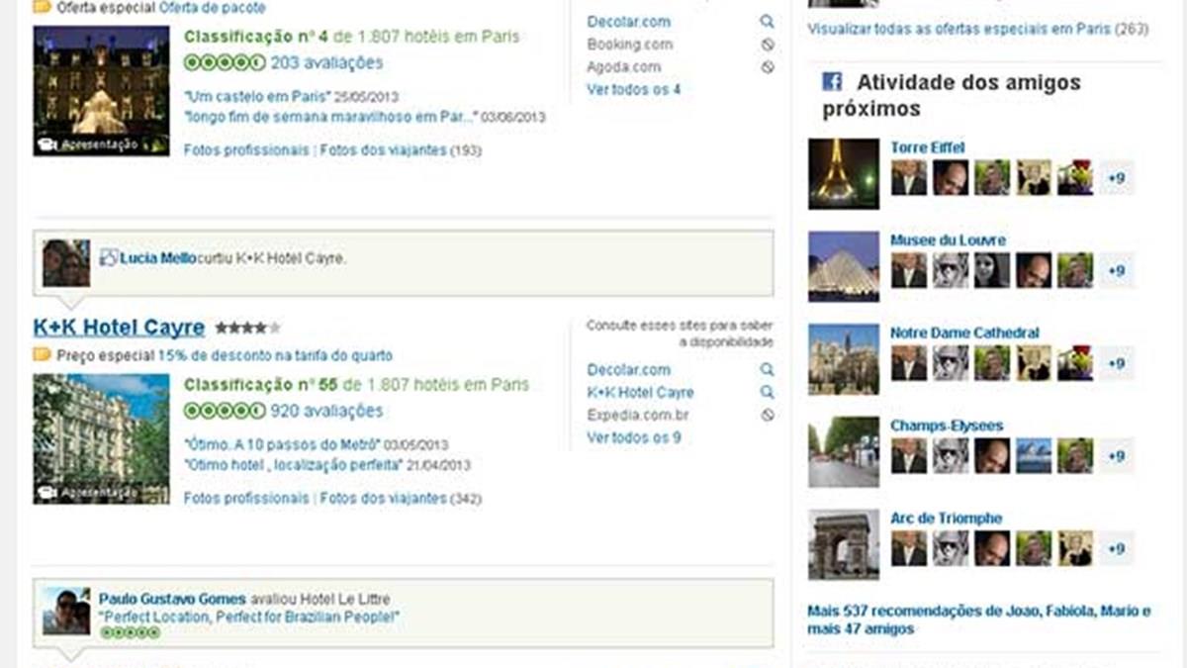This screenshot has width=1187, height=668.
Task: Open Fotos profissionais for the castle hotel
Action: coord(246,150)
